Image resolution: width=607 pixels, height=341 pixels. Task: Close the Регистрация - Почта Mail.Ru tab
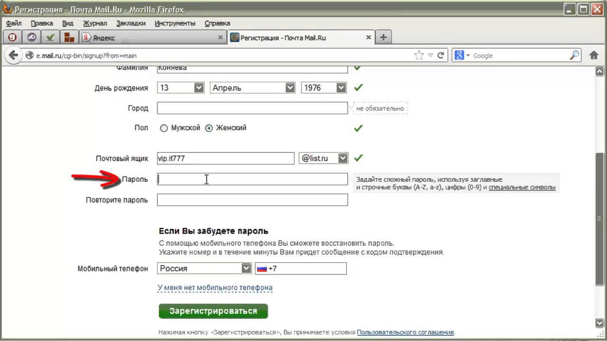click(368, 37)
